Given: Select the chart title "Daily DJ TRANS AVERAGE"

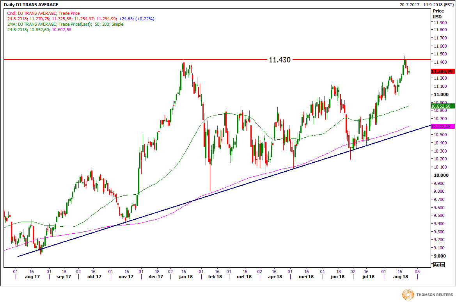Looking at the screenshot, I should pyautogui.click(x=31, y=5).
